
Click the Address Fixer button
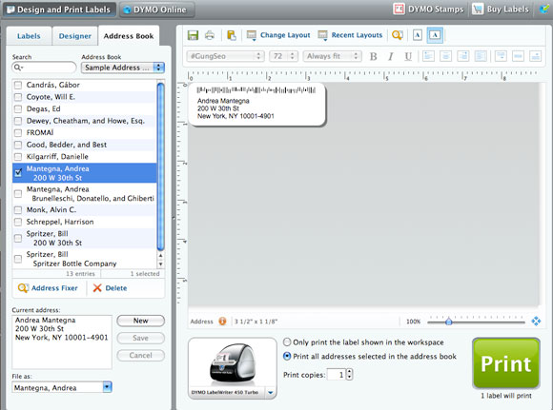[48, 288]
